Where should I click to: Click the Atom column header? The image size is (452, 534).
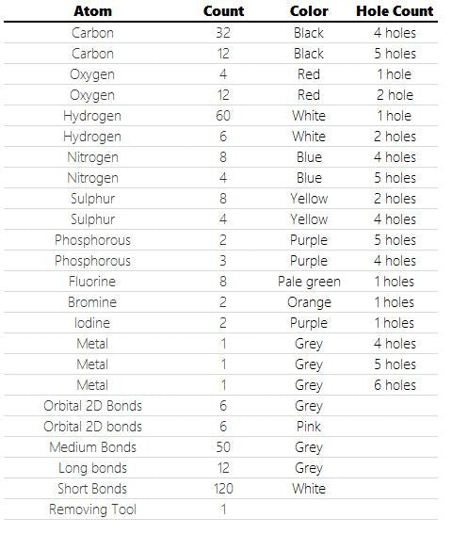pos(92,11)
